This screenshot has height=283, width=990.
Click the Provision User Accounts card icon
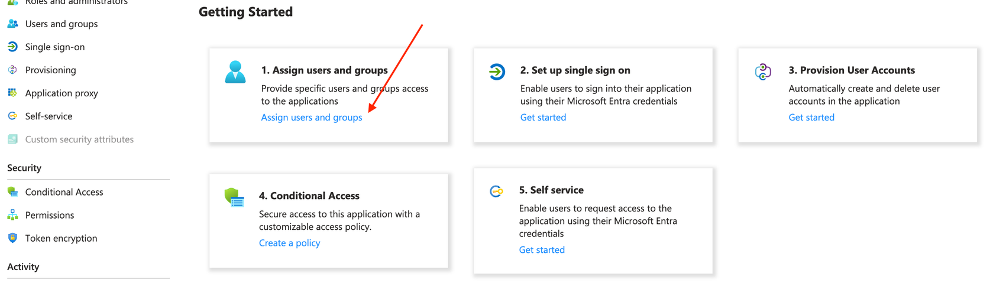[763, 72]
